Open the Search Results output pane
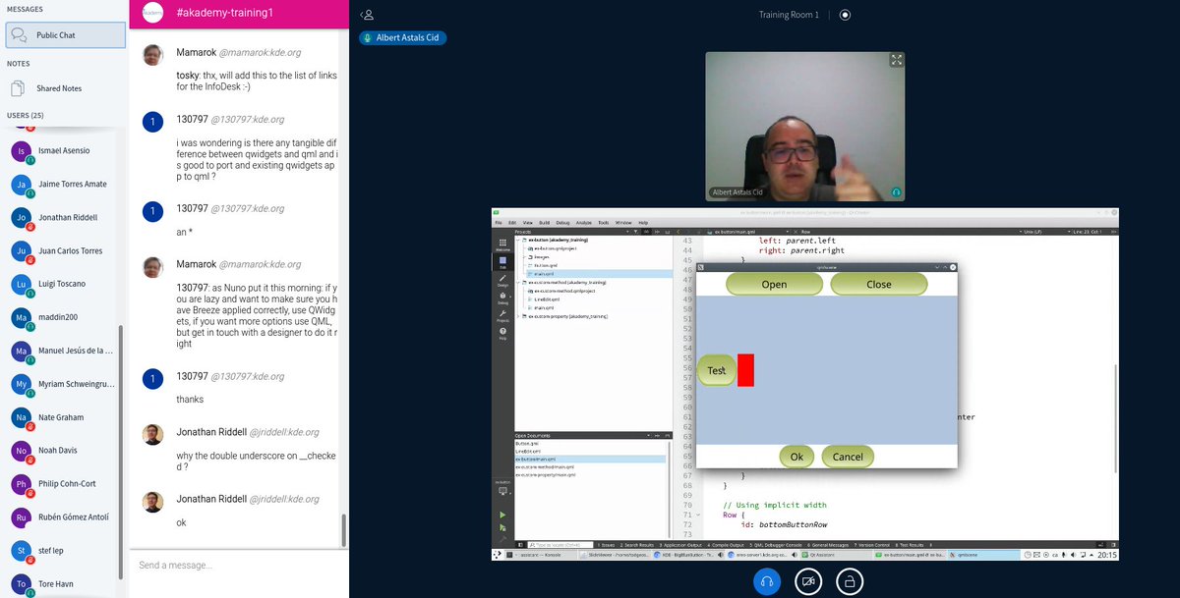The width and height of the screenshot is (1180, 598). click(x=637, y=544)
